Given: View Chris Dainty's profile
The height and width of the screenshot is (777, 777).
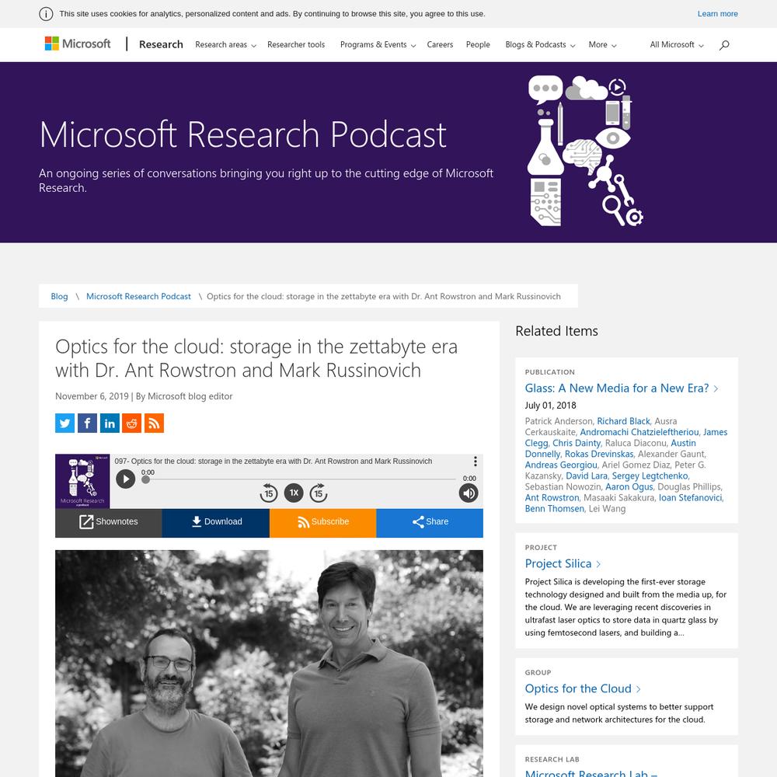Looking at the screenshot, I should click(x=577, y=443).
